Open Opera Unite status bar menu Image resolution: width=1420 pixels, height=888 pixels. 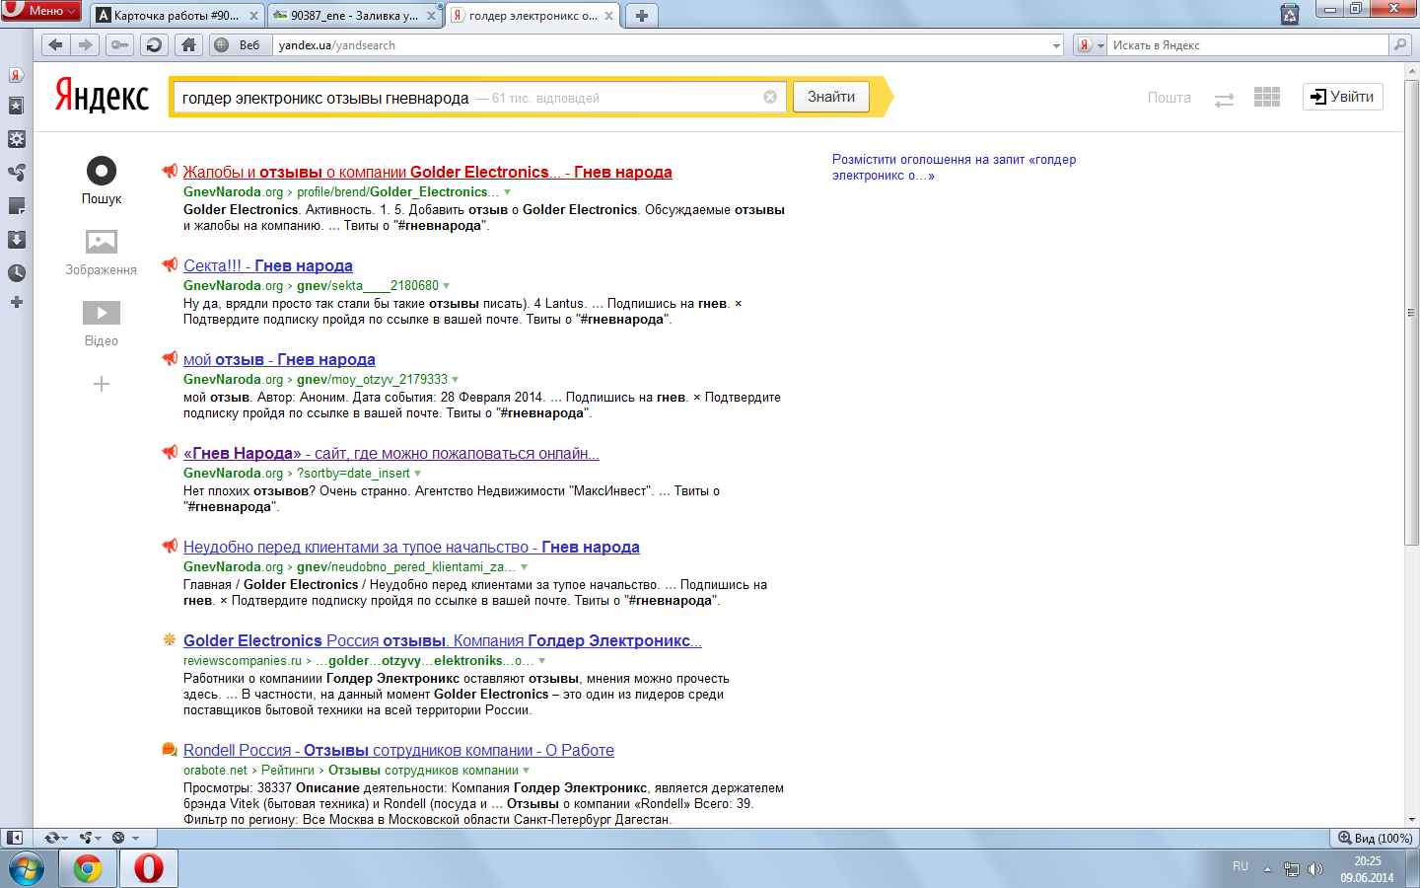click(x=91, y=838)
